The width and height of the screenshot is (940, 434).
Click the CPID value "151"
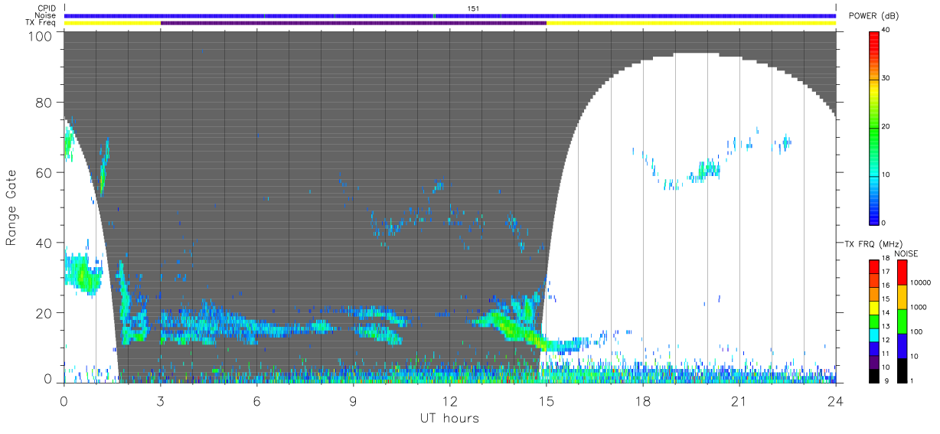click(473, 8)
